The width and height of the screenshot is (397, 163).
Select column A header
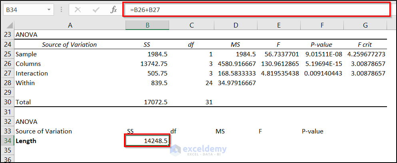point(70,25)
